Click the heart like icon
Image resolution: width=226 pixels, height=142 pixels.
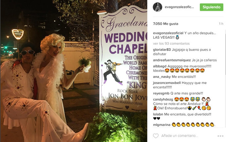pyautogui.click(x=156, y=136)
